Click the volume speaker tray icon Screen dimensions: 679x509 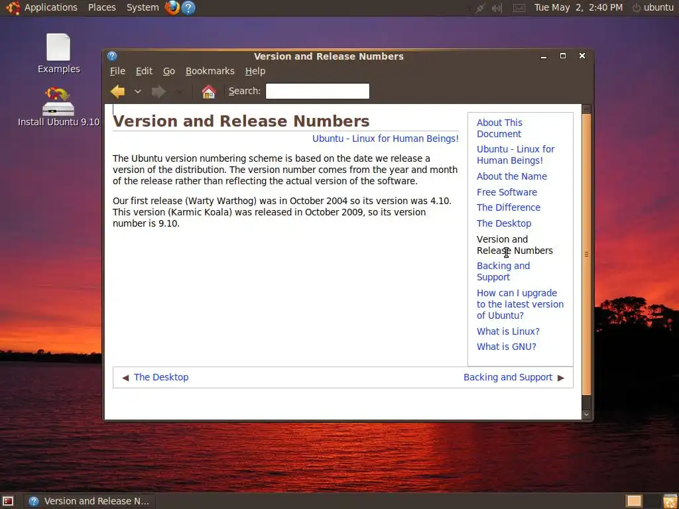click(497, 8)
